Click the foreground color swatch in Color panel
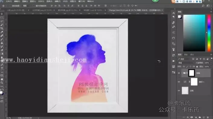Screen dimensions: 213x119 point(179,17)
